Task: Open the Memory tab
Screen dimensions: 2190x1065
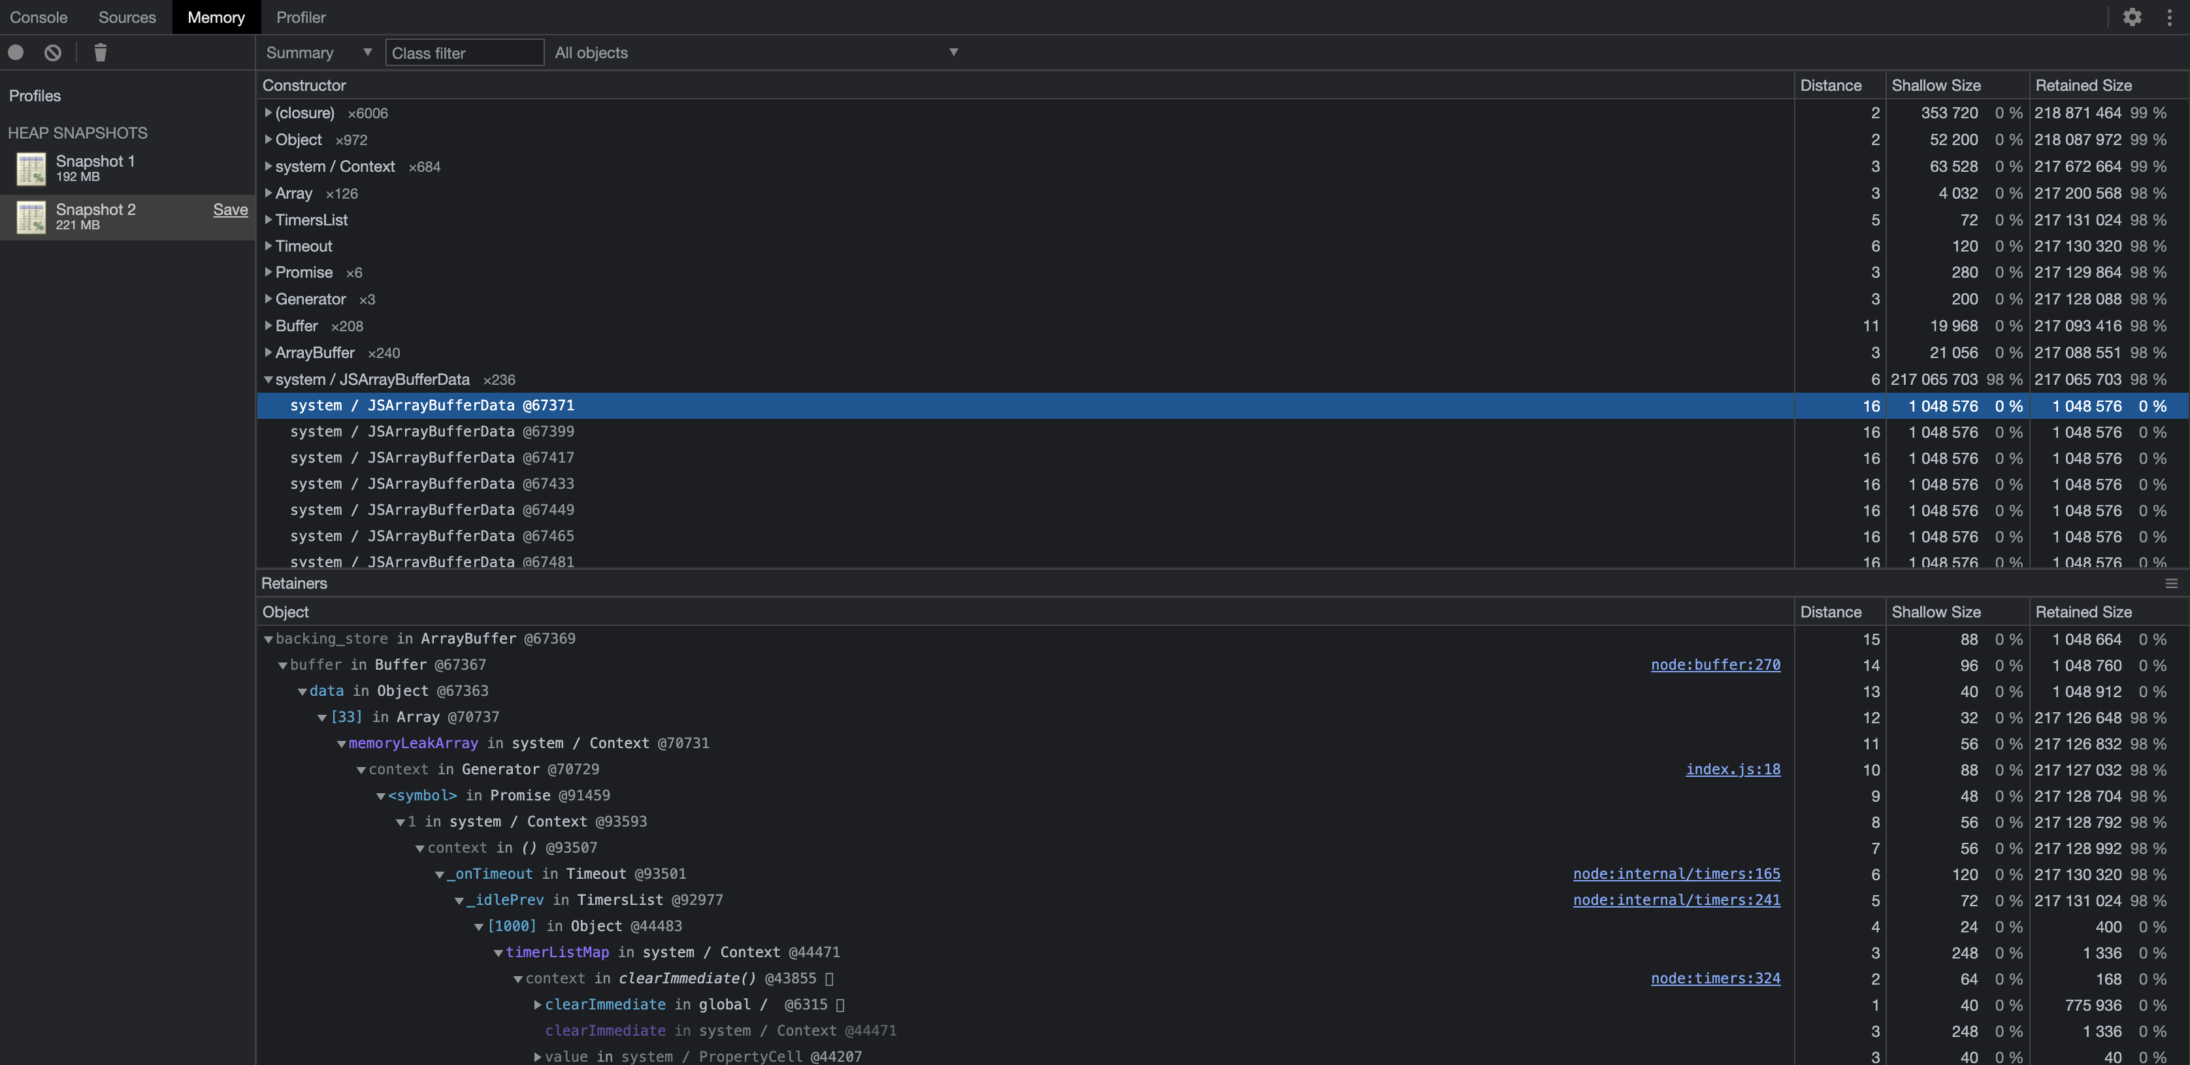Action: pos(216,17)
